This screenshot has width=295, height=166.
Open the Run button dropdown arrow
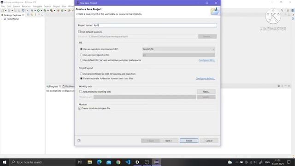41,11
